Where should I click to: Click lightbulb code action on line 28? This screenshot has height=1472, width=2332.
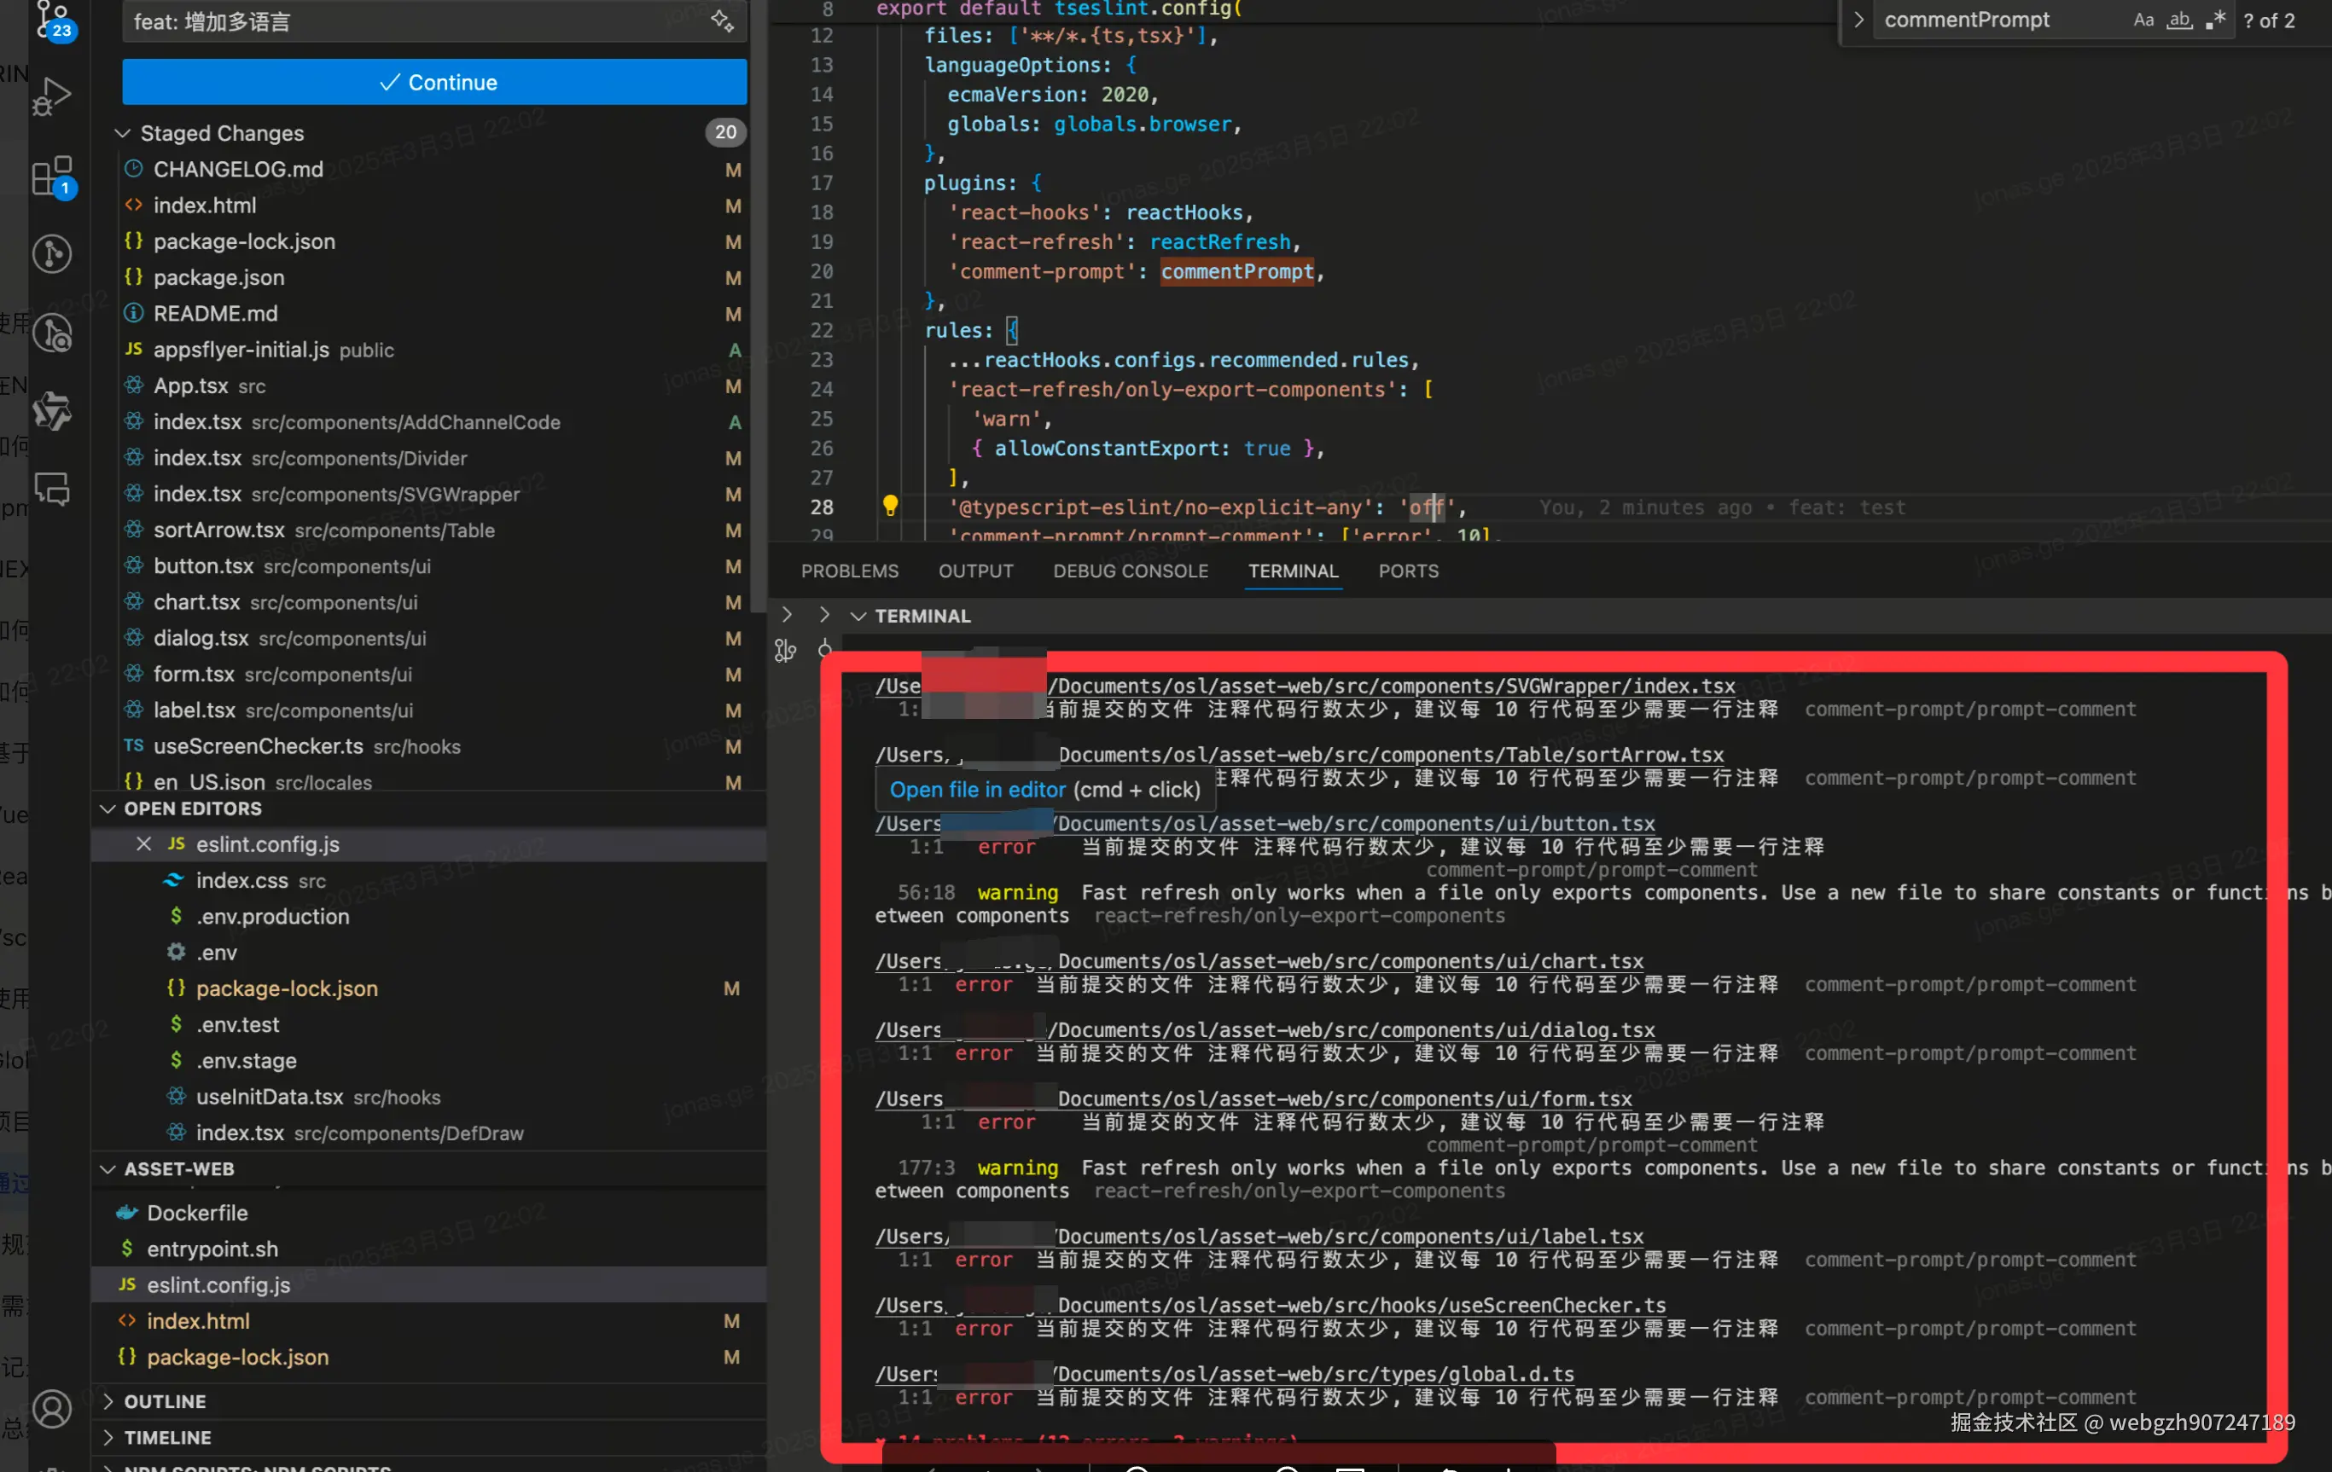pos(890,505)
